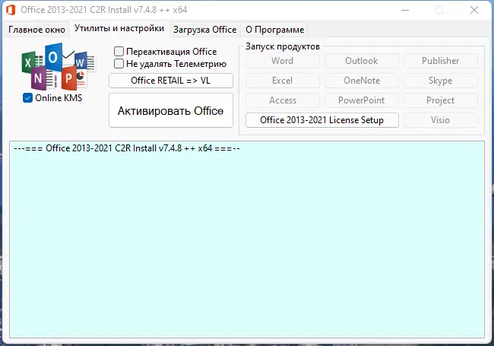Click the Visio launch button

click(441, 120)
